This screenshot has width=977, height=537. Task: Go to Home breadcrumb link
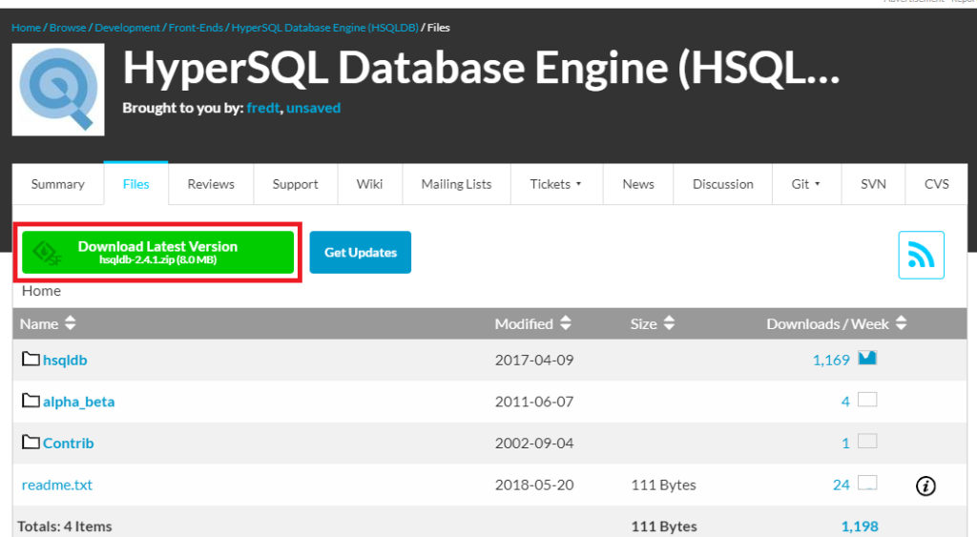point(26,28)
